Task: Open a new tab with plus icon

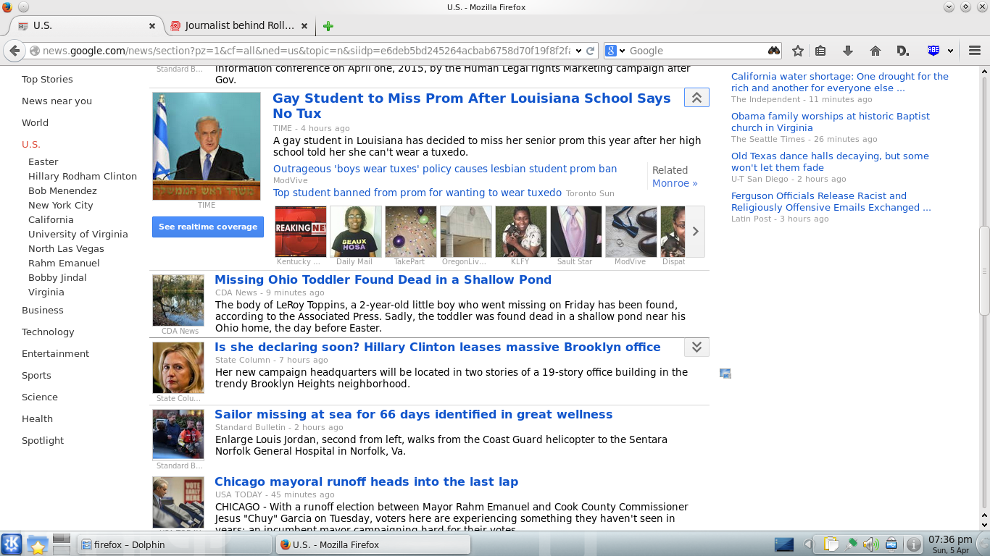Action: pyautogui.click(x=328, y=26)
